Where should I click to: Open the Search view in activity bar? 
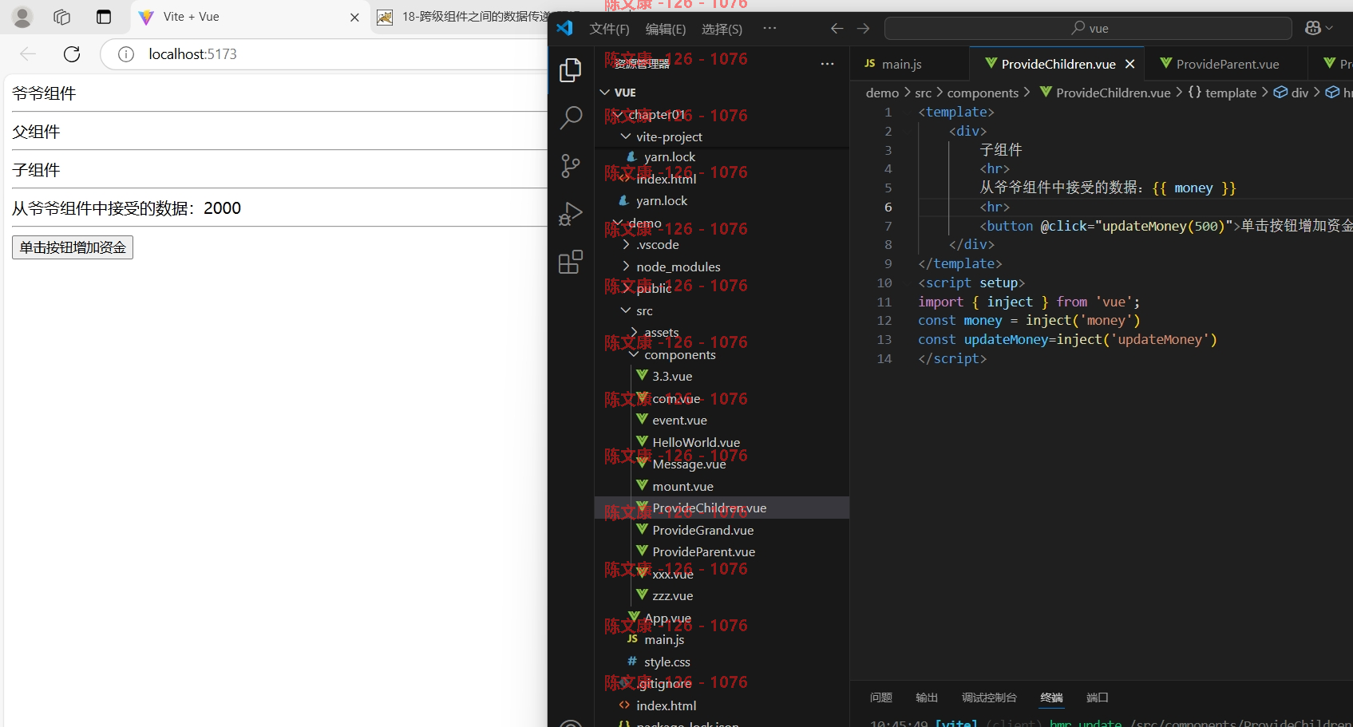(x=571, y=117)
